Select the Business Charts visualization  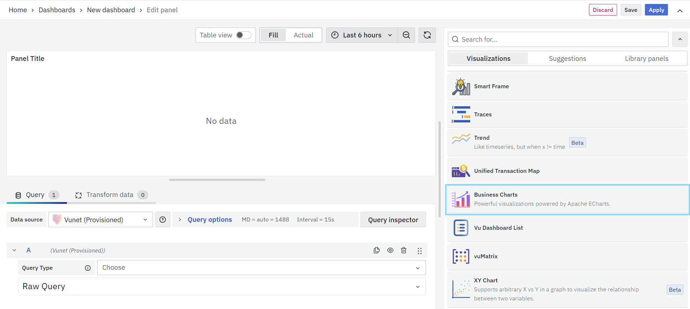point(567,200)
